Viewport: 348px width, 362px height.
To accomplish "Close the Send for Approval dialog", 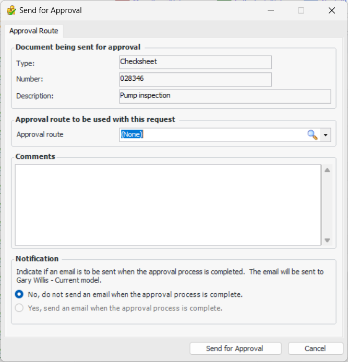I will pyautogui.click(x=332, y=10).
